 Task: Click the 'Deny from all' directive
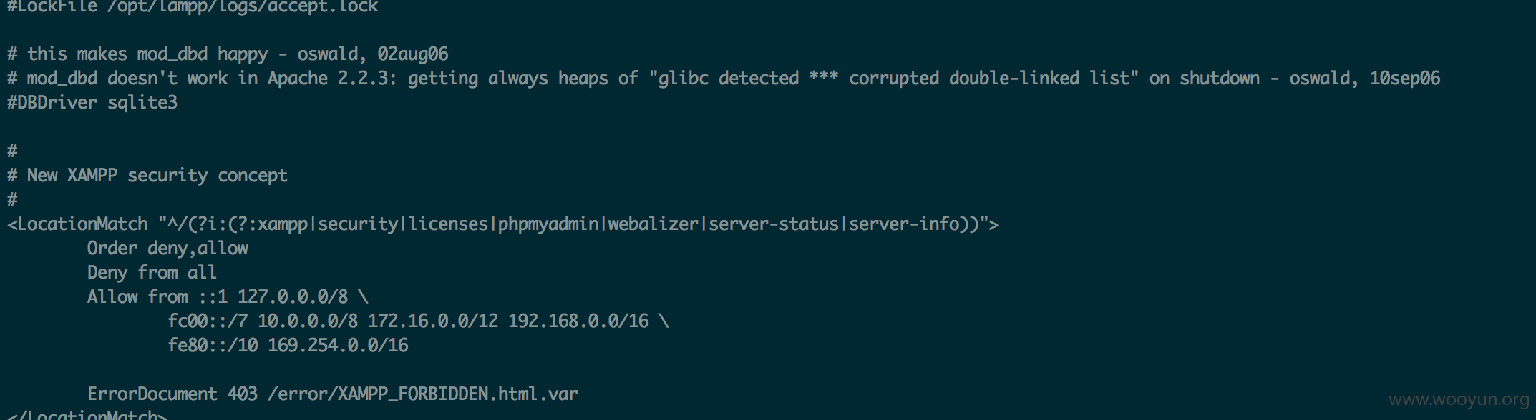pyautogui.click(x=152, y=273)
